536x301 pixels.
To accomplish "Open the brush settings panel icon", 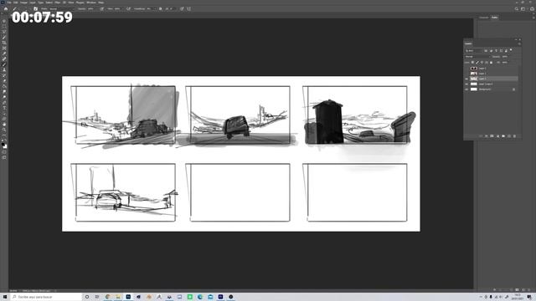I will pos(35,9).
